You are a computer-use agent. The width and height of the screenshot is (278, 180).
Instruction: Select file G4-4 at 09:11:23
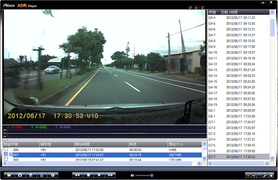click(239, 18)
